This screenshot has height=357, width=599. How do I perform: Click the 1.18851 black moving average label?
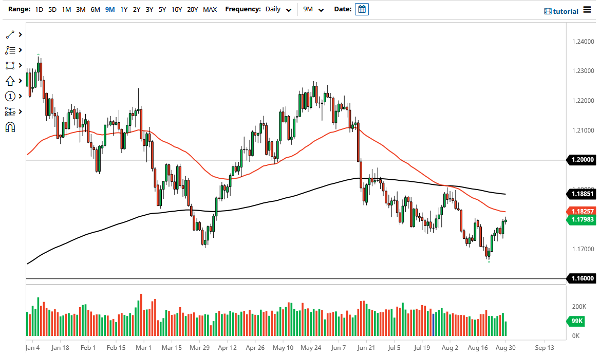tap(582, 194)
